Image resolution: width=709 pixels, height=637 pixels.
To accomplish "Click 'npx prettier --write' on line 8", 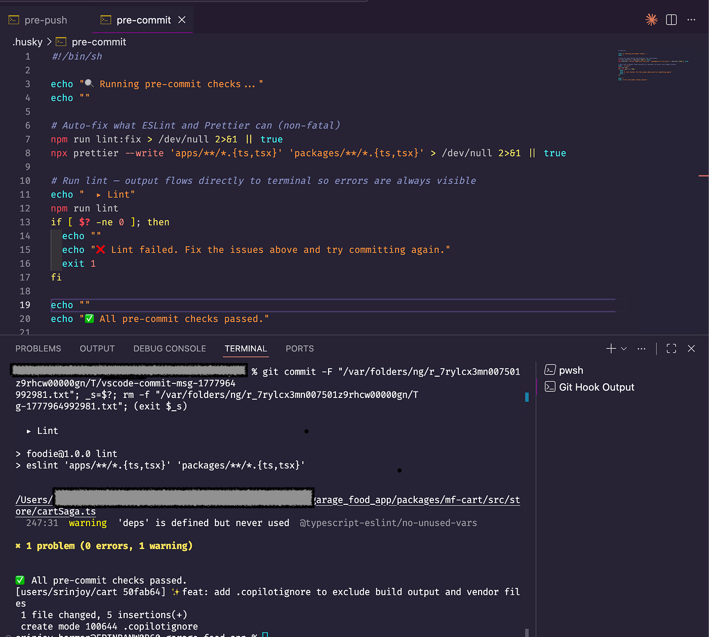I will (x=107, y=153).
